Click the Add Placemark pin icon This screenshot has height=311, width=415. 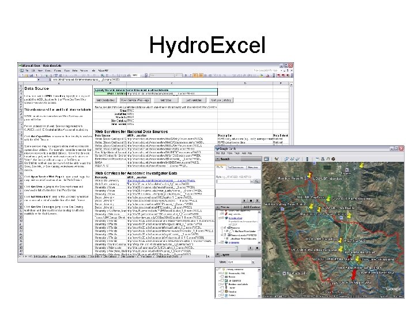(277, 159)
